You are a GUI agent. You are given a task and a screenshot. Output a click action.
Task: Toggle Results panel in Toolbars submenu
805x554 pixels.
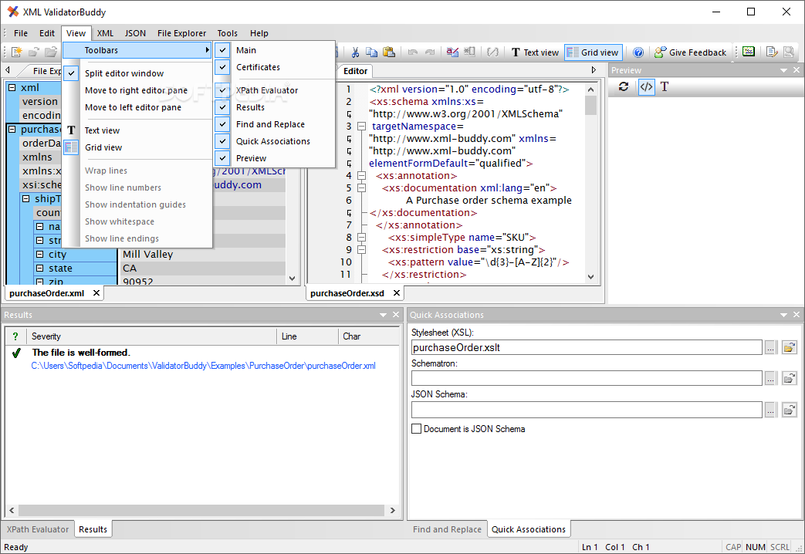(x=222, y=107)
